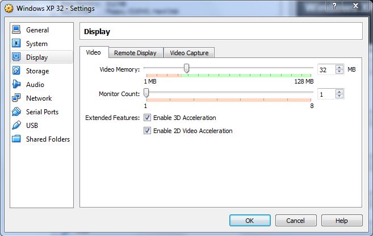Screen dimensions: 373x236
Task: Click the Video Memory value field
Action: (x=326, y=70)
